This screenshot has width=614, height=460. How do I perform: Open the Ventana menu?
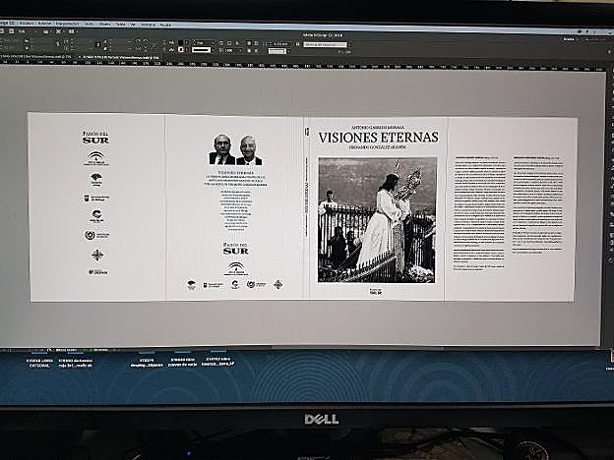tap(148, 24)
